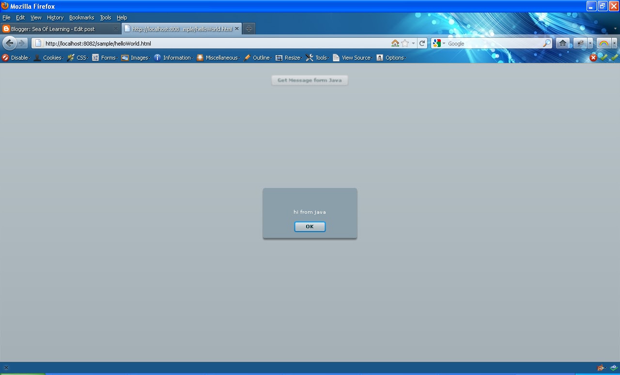Click the Back navigation arrow
This screenshot has width=620, height=375.
[10, 43]
